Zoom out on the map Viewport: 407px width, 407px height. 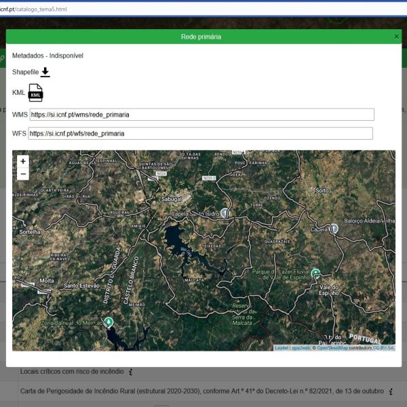click(23, 174)
